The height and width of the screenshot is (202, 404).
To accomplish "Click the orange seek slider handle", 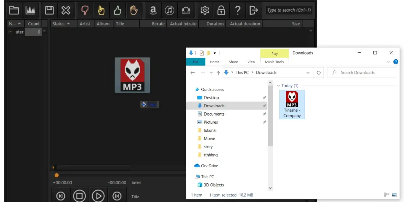I will [56, 175].
